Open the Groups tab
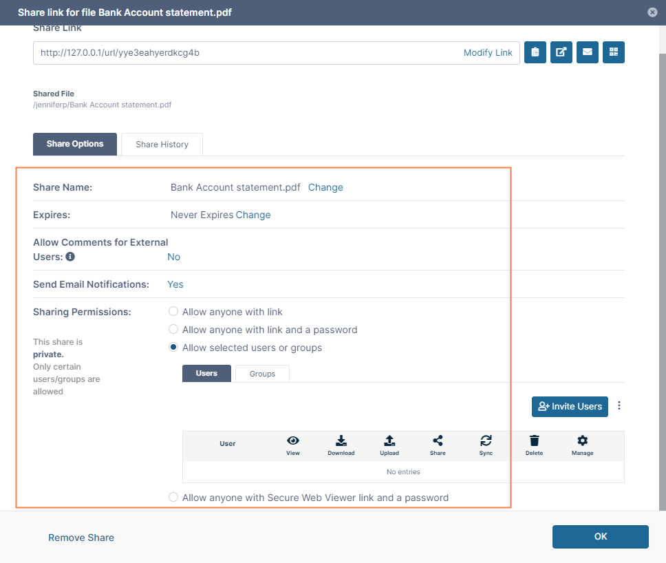This screenshot has height=563, width=666. coord(262,374)
